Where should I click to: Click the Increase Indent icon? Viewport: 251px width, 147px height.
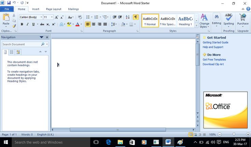120,17
